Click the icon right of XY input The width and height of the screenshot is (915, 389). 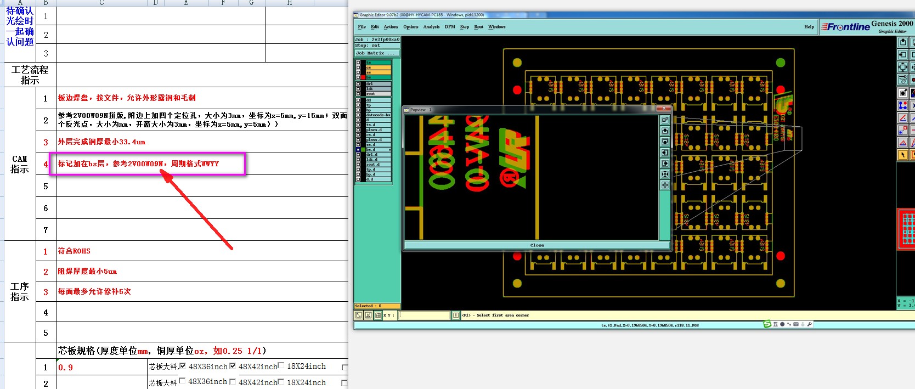click(x=456, y=315)
